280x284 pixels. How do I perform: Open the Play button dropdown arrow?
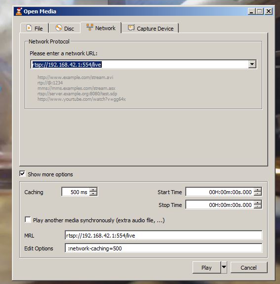point(224,267)
